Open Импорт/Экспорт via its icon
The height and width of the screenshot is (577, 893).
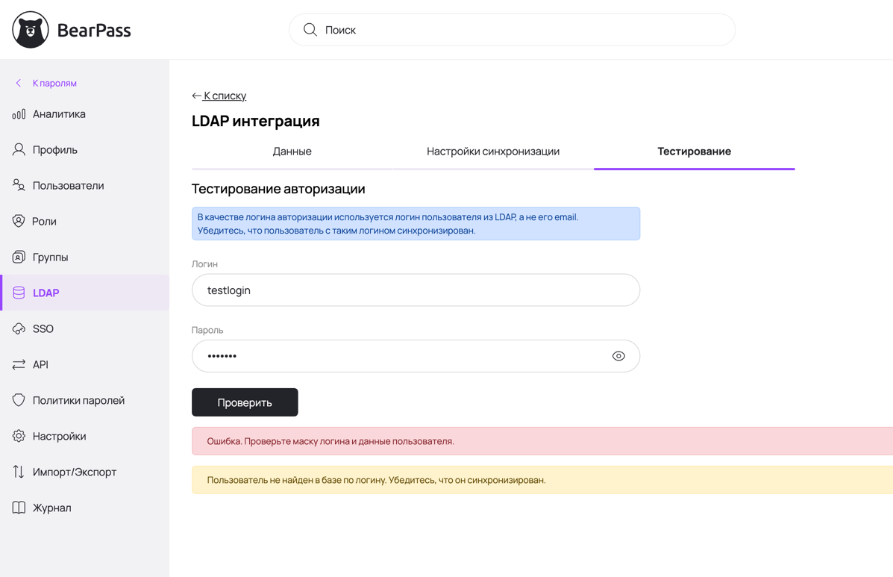coord(18,472)
